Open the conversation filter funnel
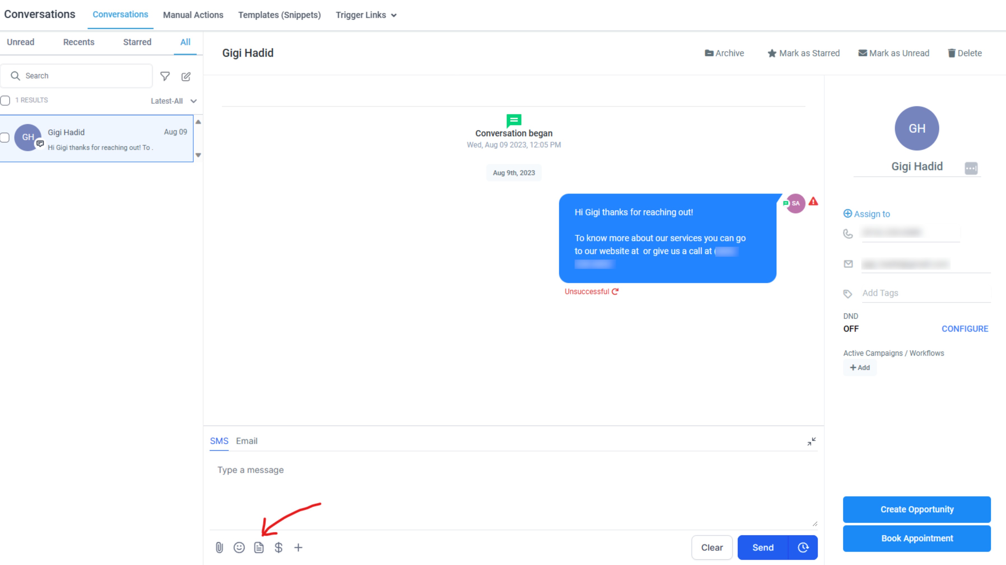This screenshot has width=1006, height=565. tap(165, 76)
